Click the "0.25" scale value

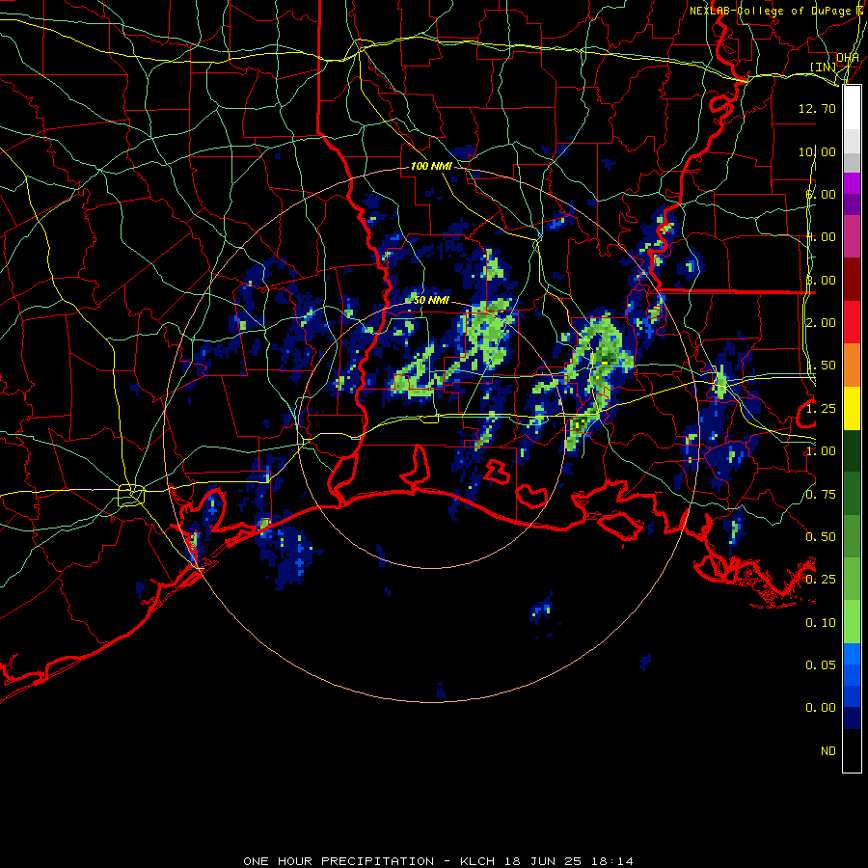tap(821, 580)
